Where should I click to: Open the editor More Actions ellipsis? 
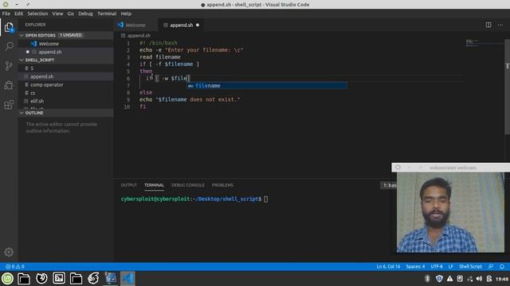(x=500, y=25)
